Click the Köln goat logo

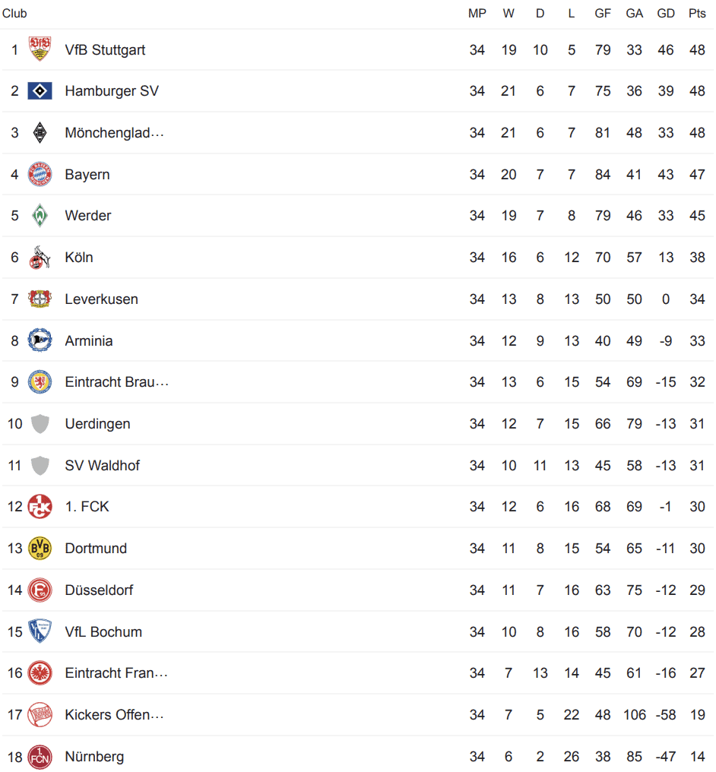(40, 258)
